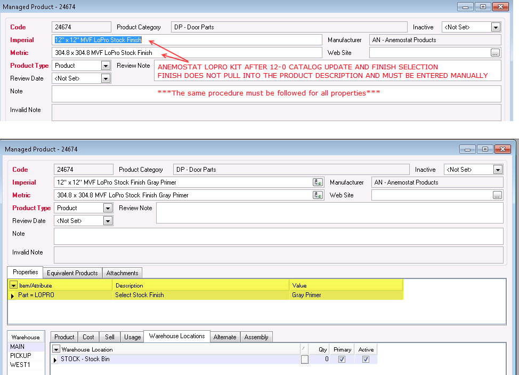Open the Product Type dropdown in the lower window
Viewport: 519px width, 375px height.
107,208
